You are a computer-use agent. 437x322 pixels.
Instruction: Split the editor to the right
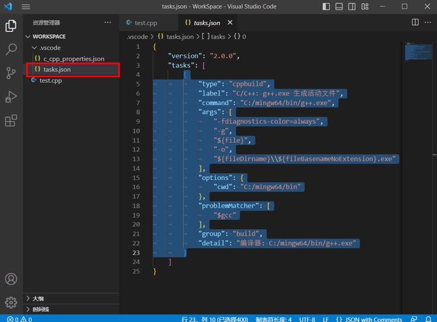tap(415, 22)
